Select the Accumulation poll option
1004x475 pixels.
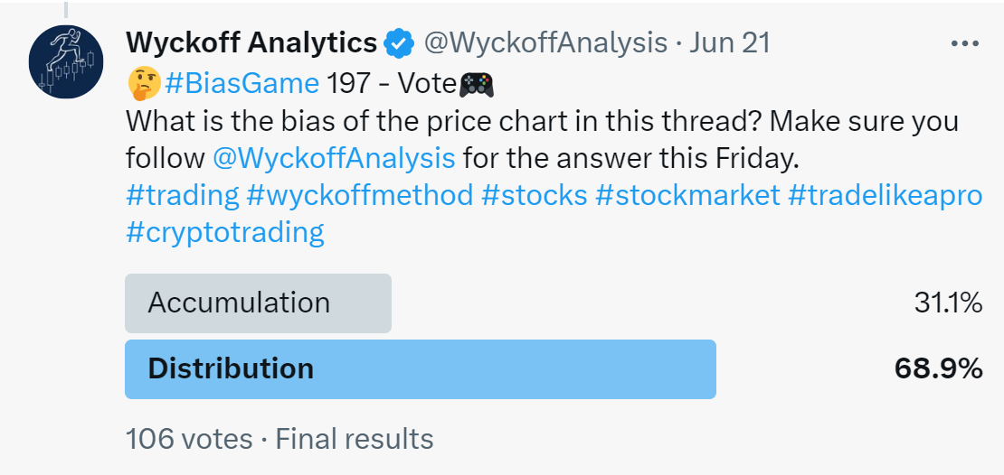pos(258,303)
